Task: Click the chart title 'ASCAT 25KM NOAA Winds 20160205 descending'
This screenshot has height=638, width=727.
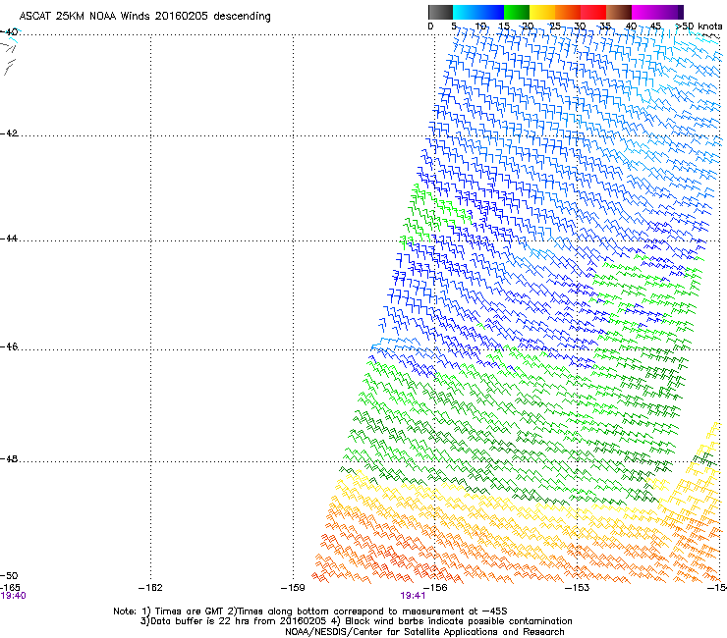Action: coord(144,16)
